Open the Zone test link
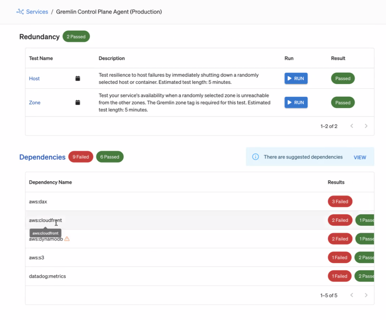 click(35, 102)
